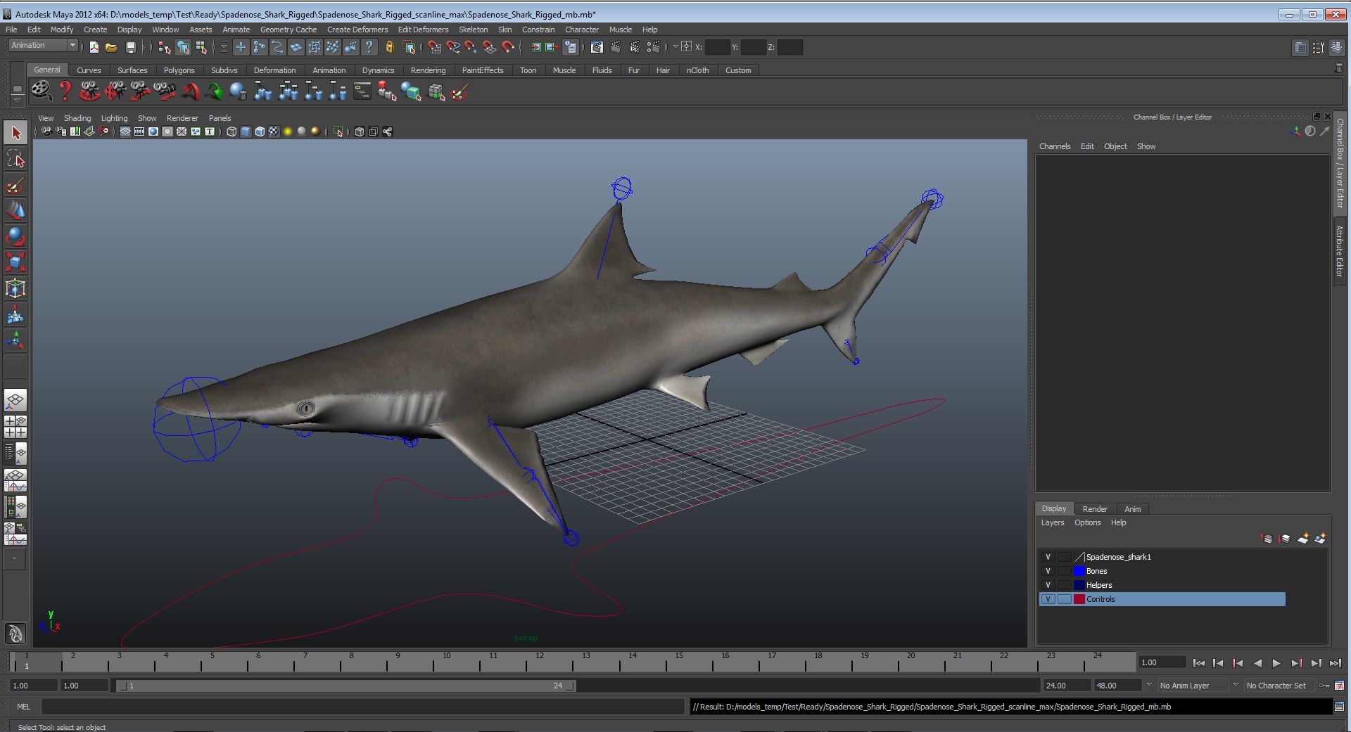Activate the Rotate tool sphere icon
This screenshot has width=1351, height=732.
[15, 236]
